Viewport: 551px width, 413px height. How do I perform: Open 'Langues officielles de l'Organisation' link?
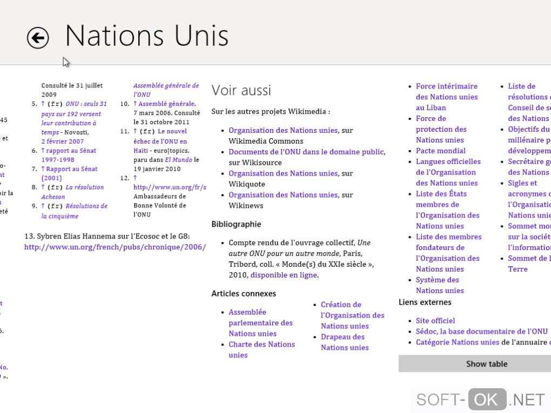point(448,172)
